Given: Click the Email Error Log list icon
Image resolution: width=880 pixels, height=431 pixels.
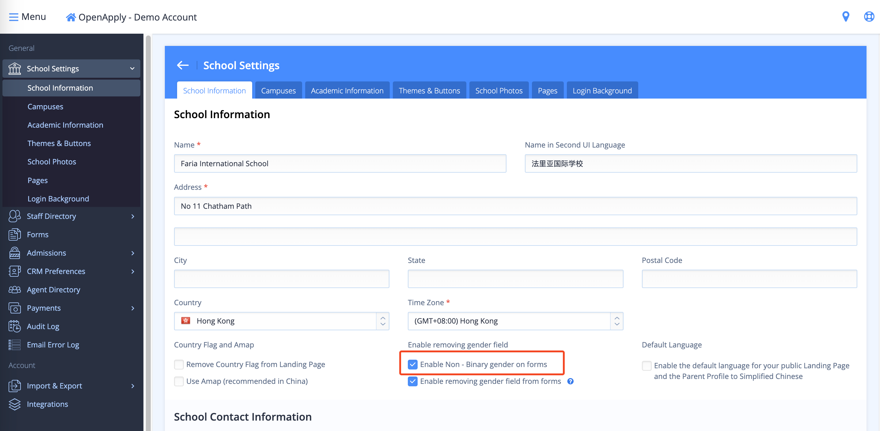Looking at the screenshot, I should coord(15,345).
